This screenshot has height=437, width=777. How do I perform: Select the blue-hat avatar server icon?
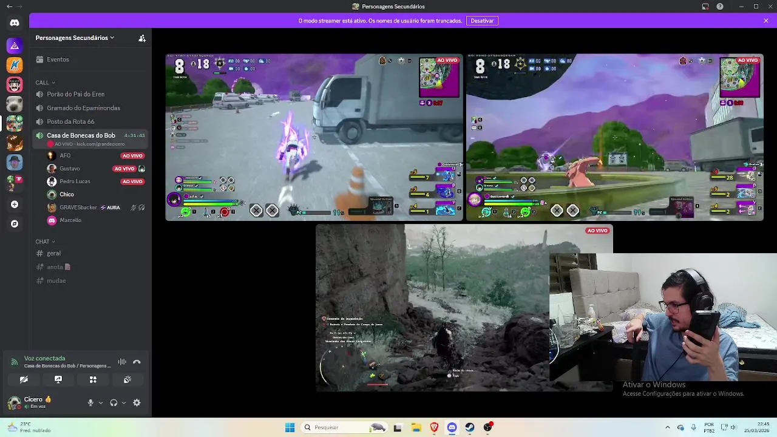[x=15, y=162]
